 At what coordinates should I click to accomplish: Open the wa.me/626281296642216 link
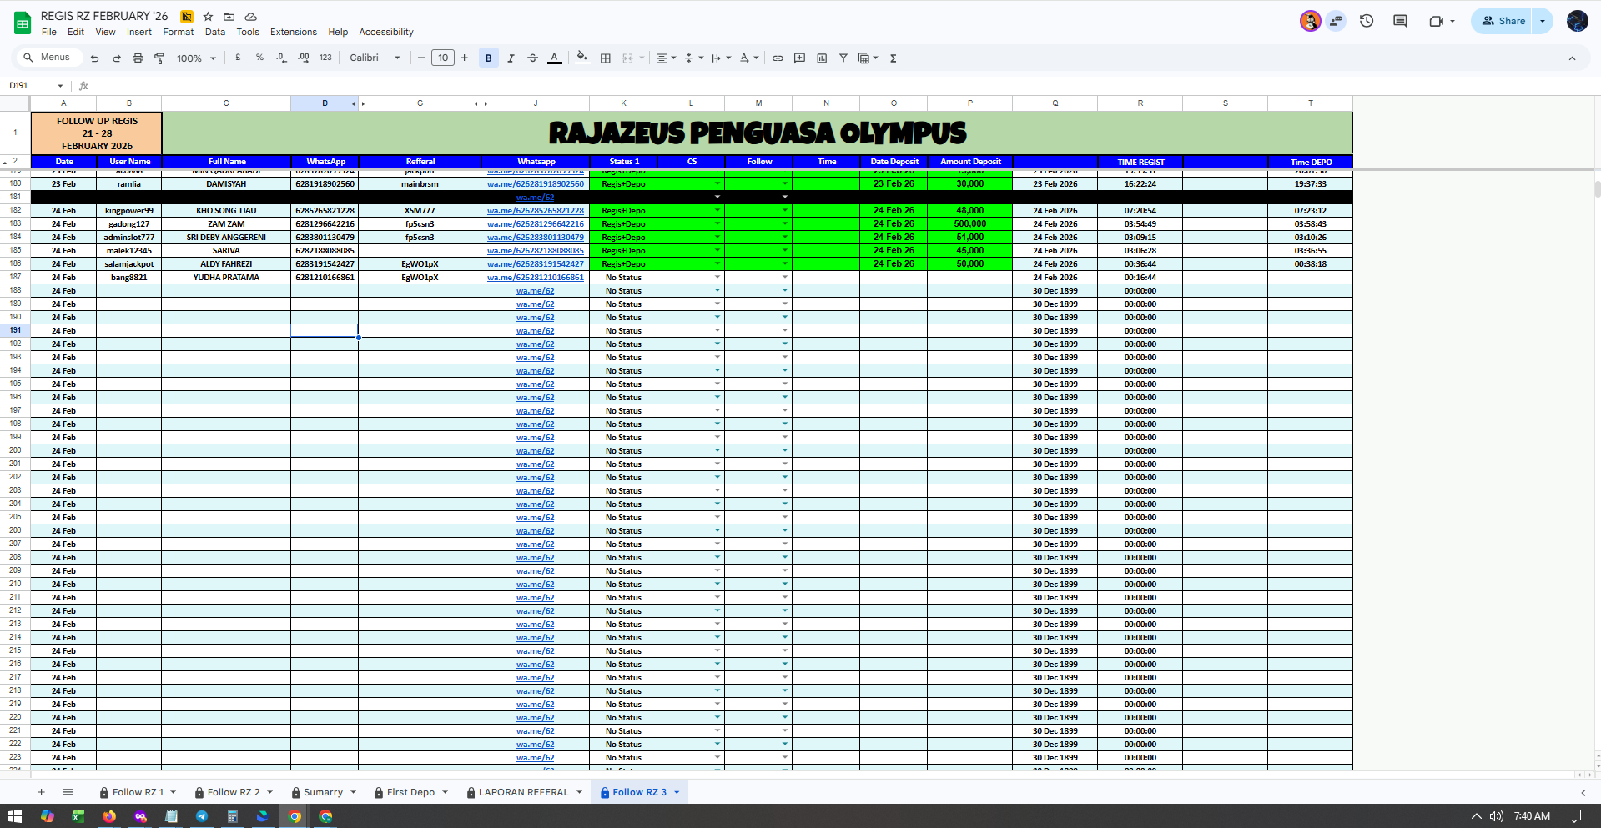[536, 224]
